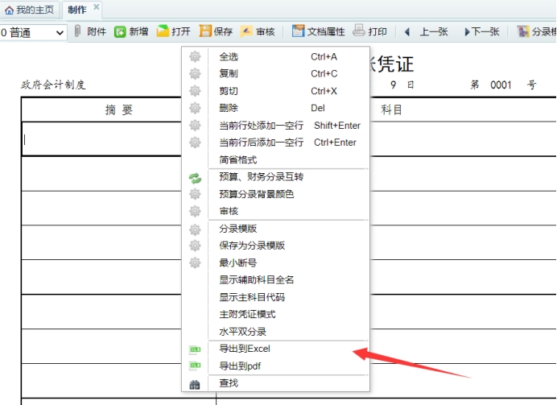The height and width of the screenshot is (405, 557).
Task: Click 查找 at the menu bottom
Action: (229, 384)
